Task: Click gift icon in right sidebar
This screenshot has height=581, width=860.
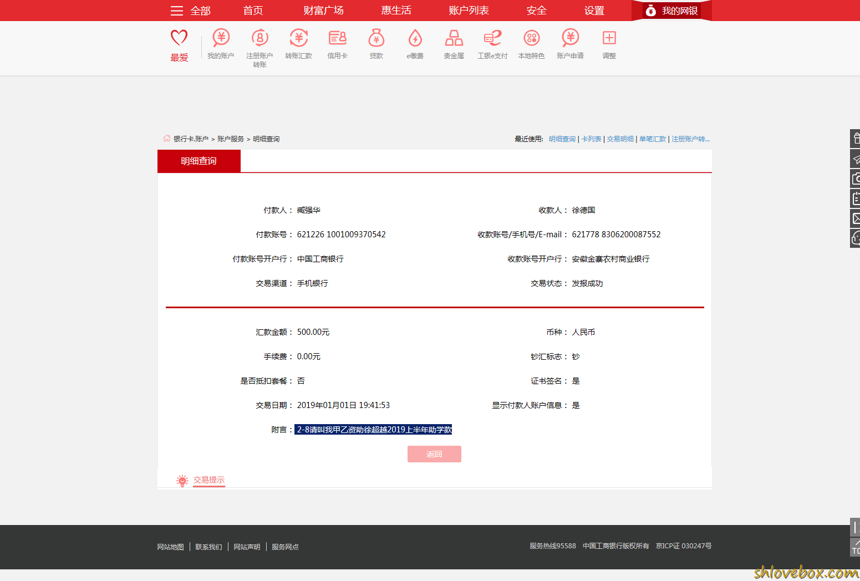Action: [x=856, y=139]
